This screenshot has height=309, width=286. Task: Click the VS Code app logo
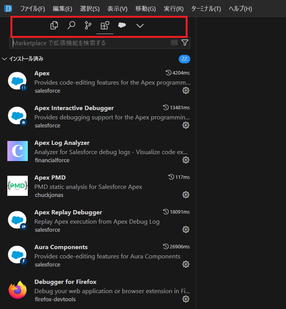pyautogui.click(x=8, y=8)
